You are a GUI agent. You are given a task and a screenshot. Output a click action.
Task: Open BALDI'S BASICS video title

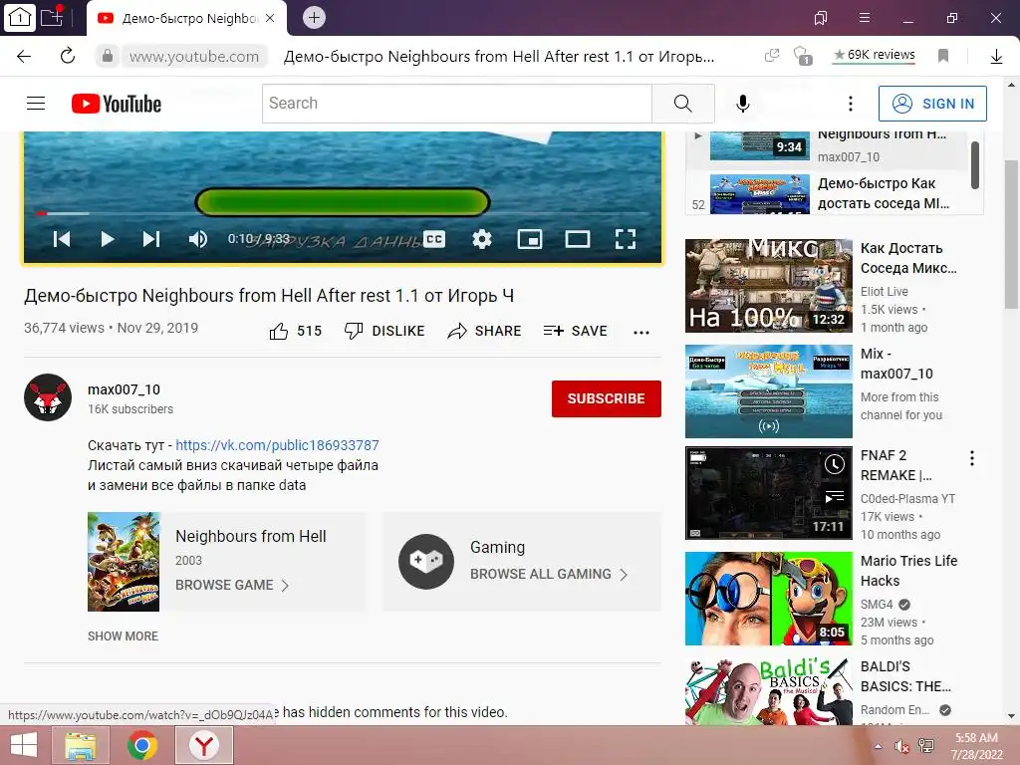point(905,676)
